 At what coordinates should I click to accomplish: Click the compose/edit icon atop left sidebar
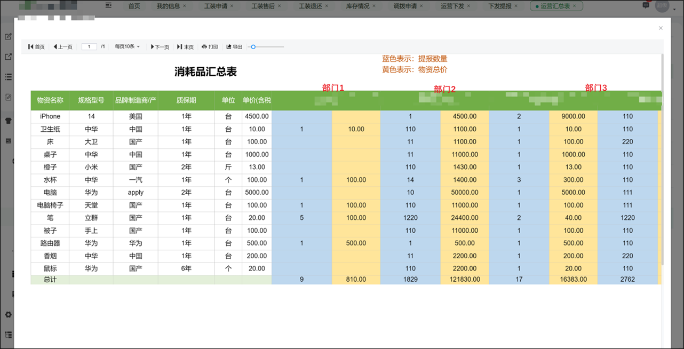pos(7,36)
